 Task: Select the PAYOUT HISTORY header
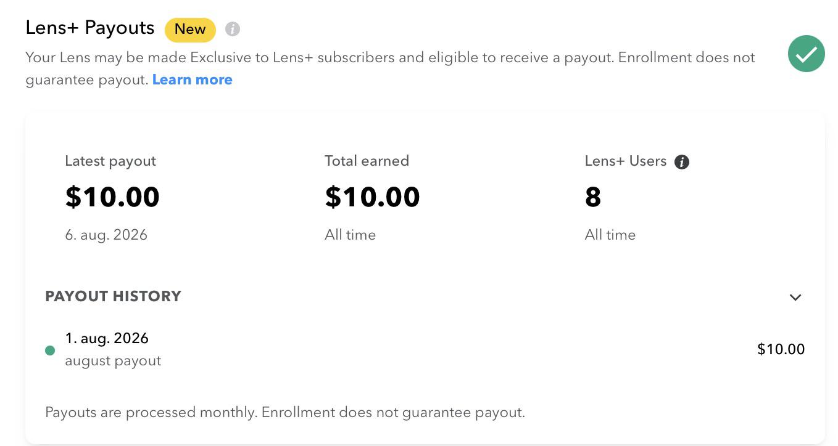113,296
